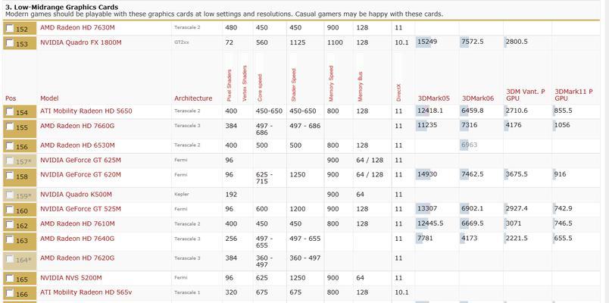This screenshot has height=303, width=609.
Task: Tick the checkbox for position 153
Action: pyautogui.click(x=10, y=42)
